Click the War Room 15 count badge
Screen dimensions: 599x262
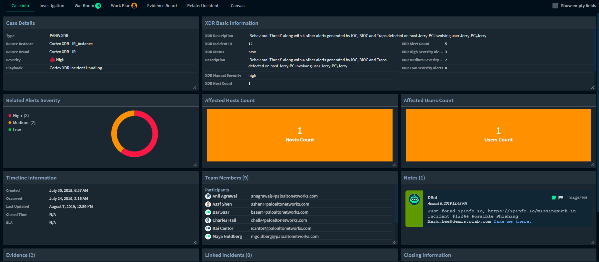(98, 6)
